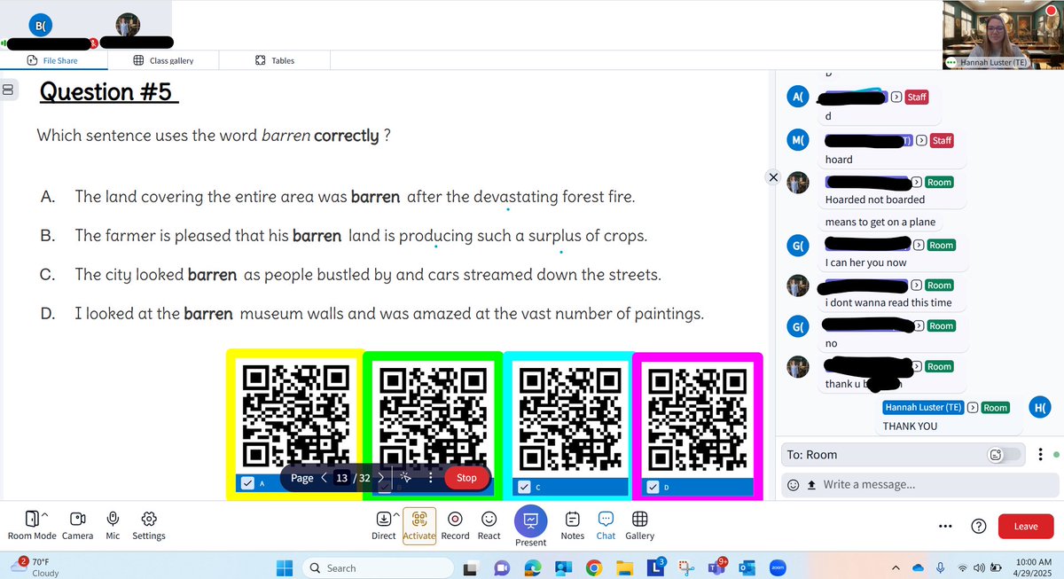The height and width of the screenshot is (579, 1064).
Task: Open Settings gear
Action: pos(149,524)
